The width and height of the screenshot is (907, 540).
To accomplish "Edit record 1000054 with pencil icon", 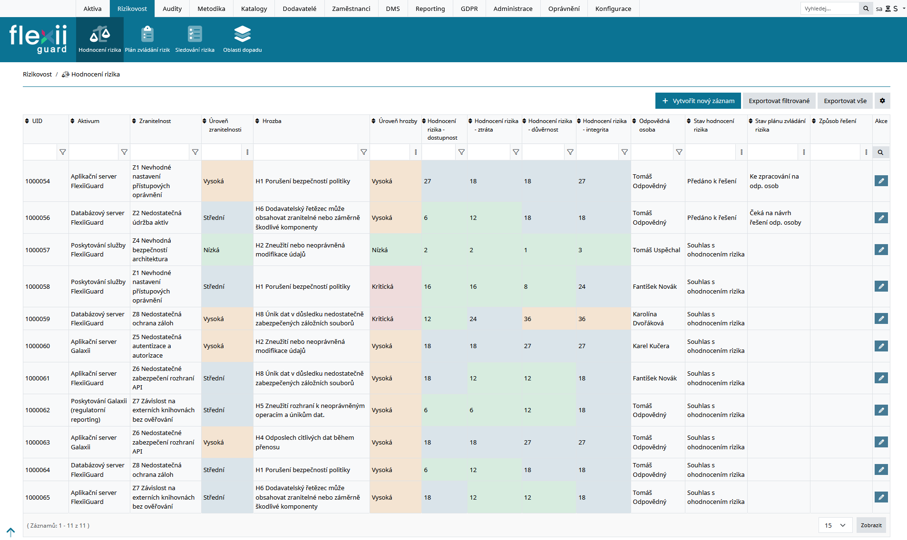I will click(x=881, y=181).
